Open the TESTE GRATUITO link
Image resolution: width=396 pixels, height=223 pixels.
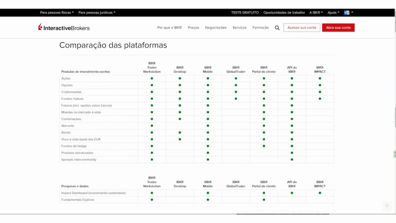[245, 13]
